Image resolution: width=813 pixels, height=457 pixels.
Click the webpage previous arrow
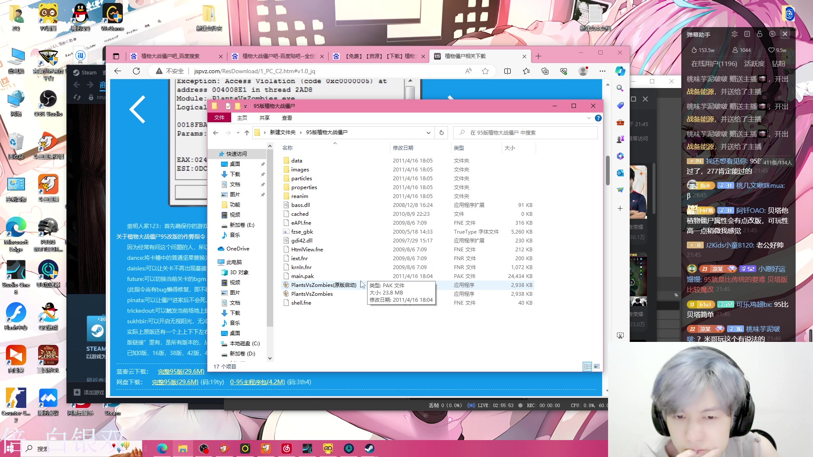(x=138, y=110)
